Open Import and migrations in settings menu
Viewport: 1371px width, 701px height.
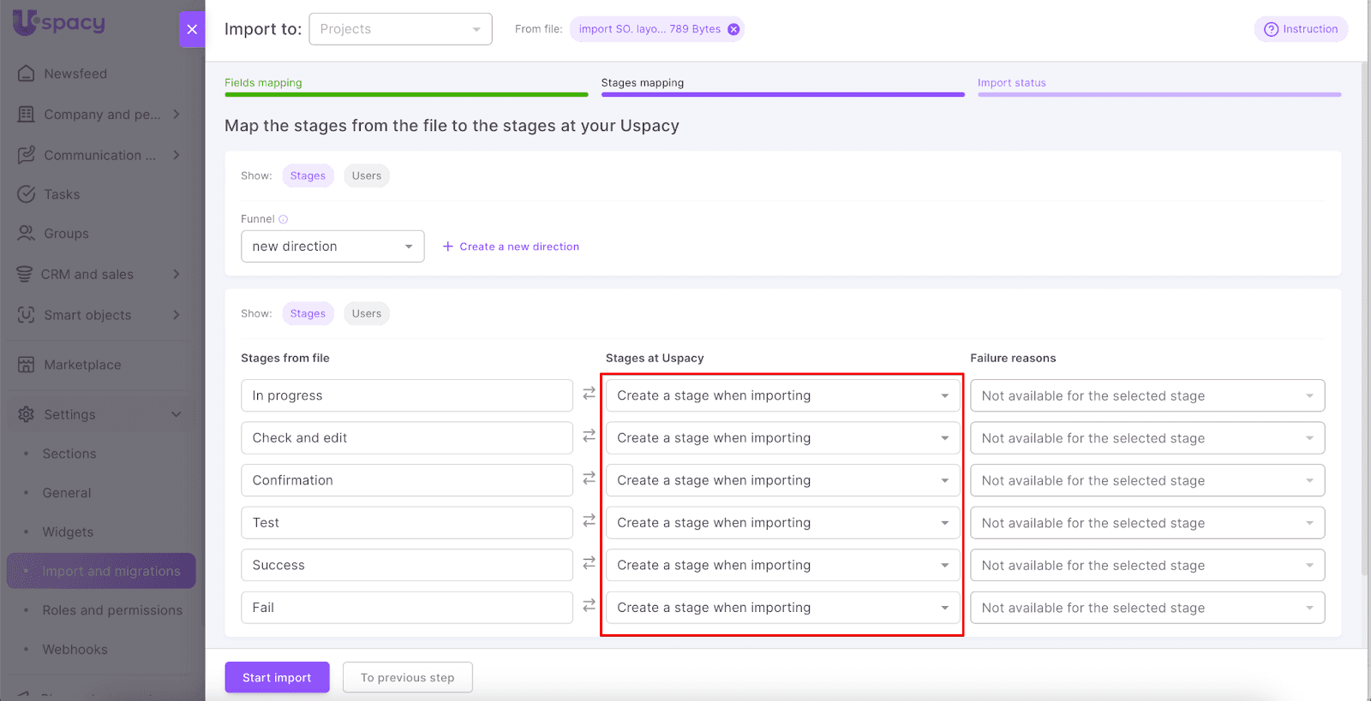111,571
